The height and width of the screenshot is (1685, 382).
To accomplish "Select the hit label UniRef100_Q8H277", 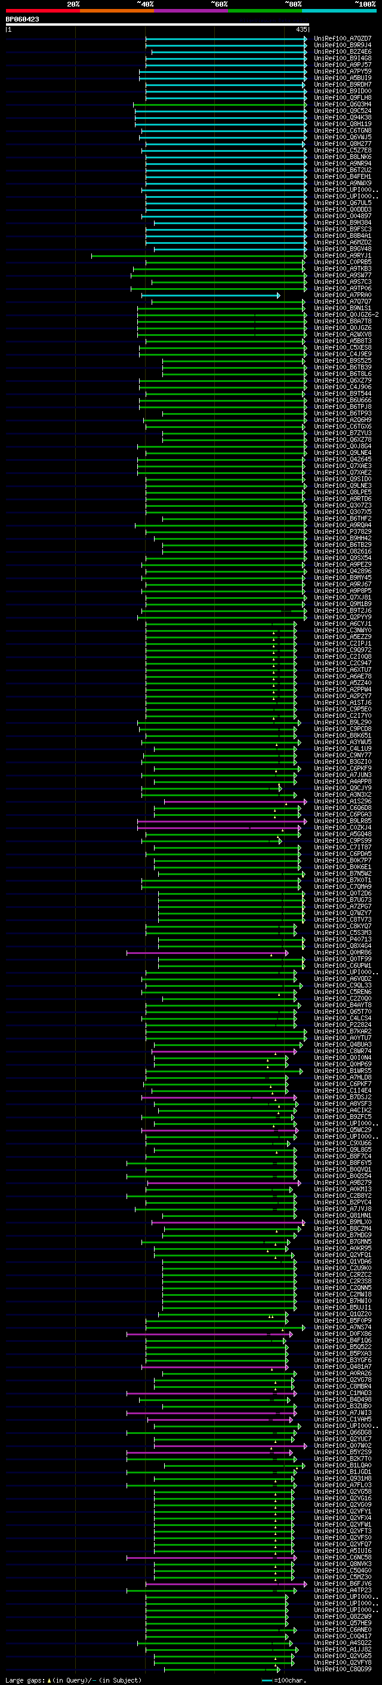I will 342,144.
